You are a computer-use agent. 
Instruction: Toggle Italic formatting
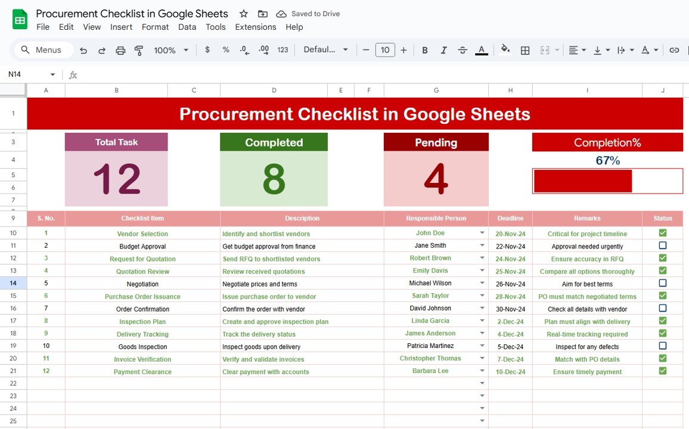click(x=444, y=50)
